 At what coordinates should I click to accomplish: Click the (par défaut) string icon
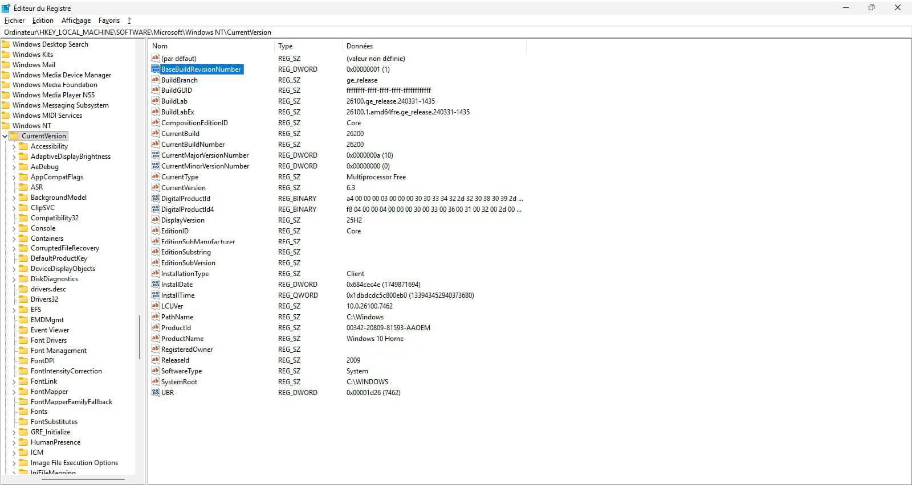point(155,58)
